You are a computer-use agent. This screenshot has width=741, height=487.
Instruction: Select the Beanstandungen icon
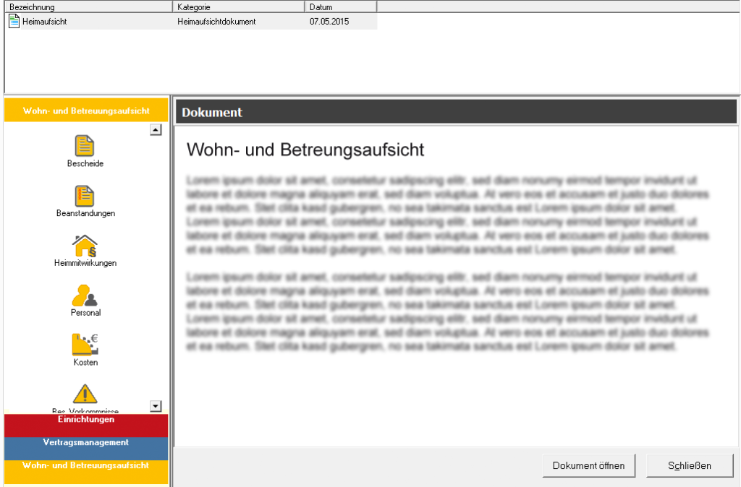pyautogui.click(x=85, y=196)
